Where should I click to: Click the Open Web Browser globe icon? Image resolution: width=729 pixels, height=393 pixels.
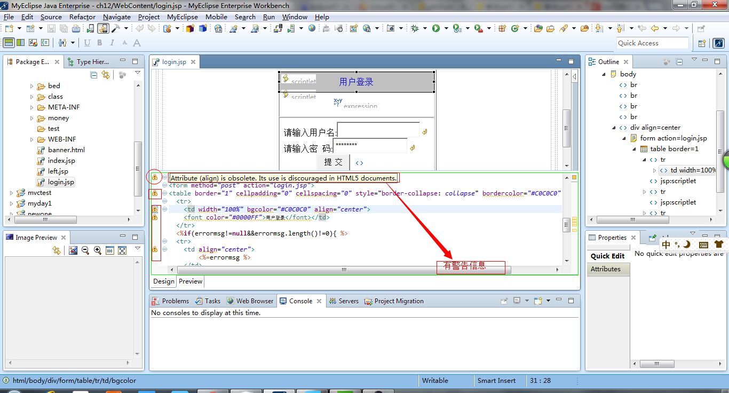[x=312, y=28]
